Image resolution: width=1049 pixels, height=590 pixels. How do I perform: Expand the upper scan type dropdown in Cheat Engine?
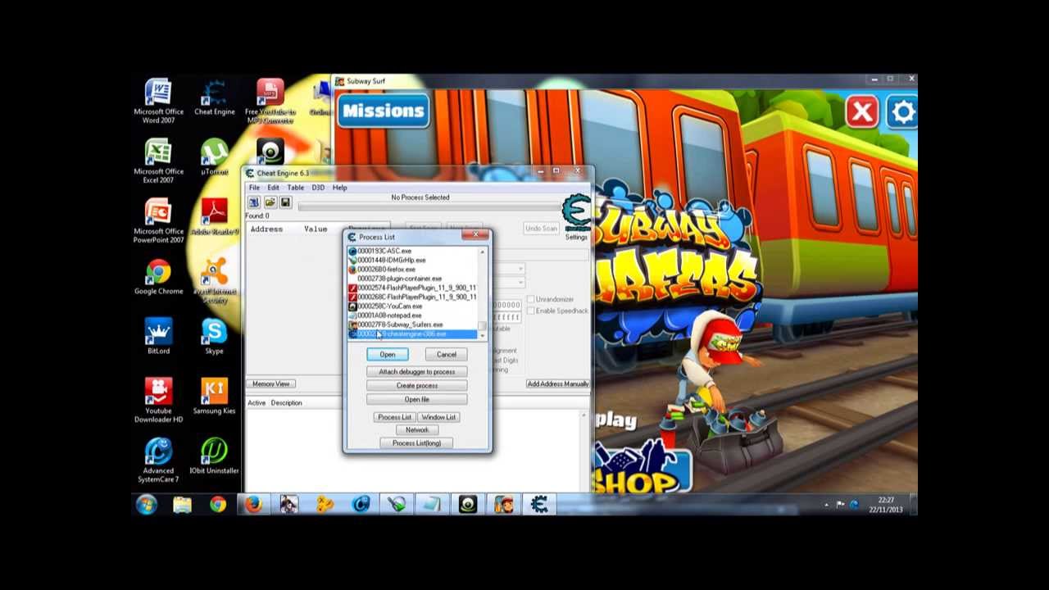click(x=520, y=269)
